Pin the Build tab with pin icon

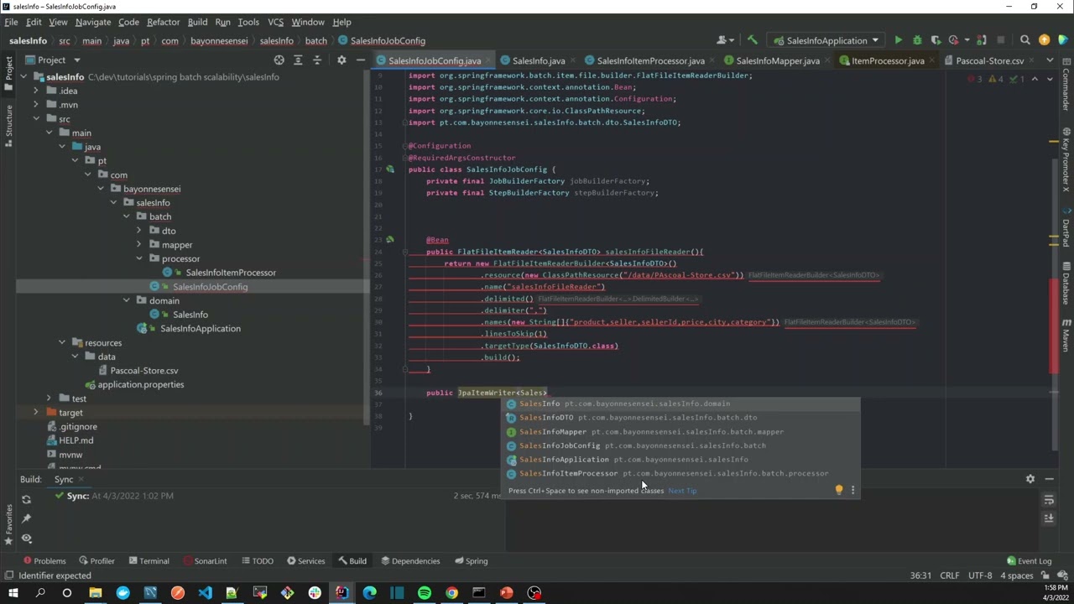click(x=26, y=518)
